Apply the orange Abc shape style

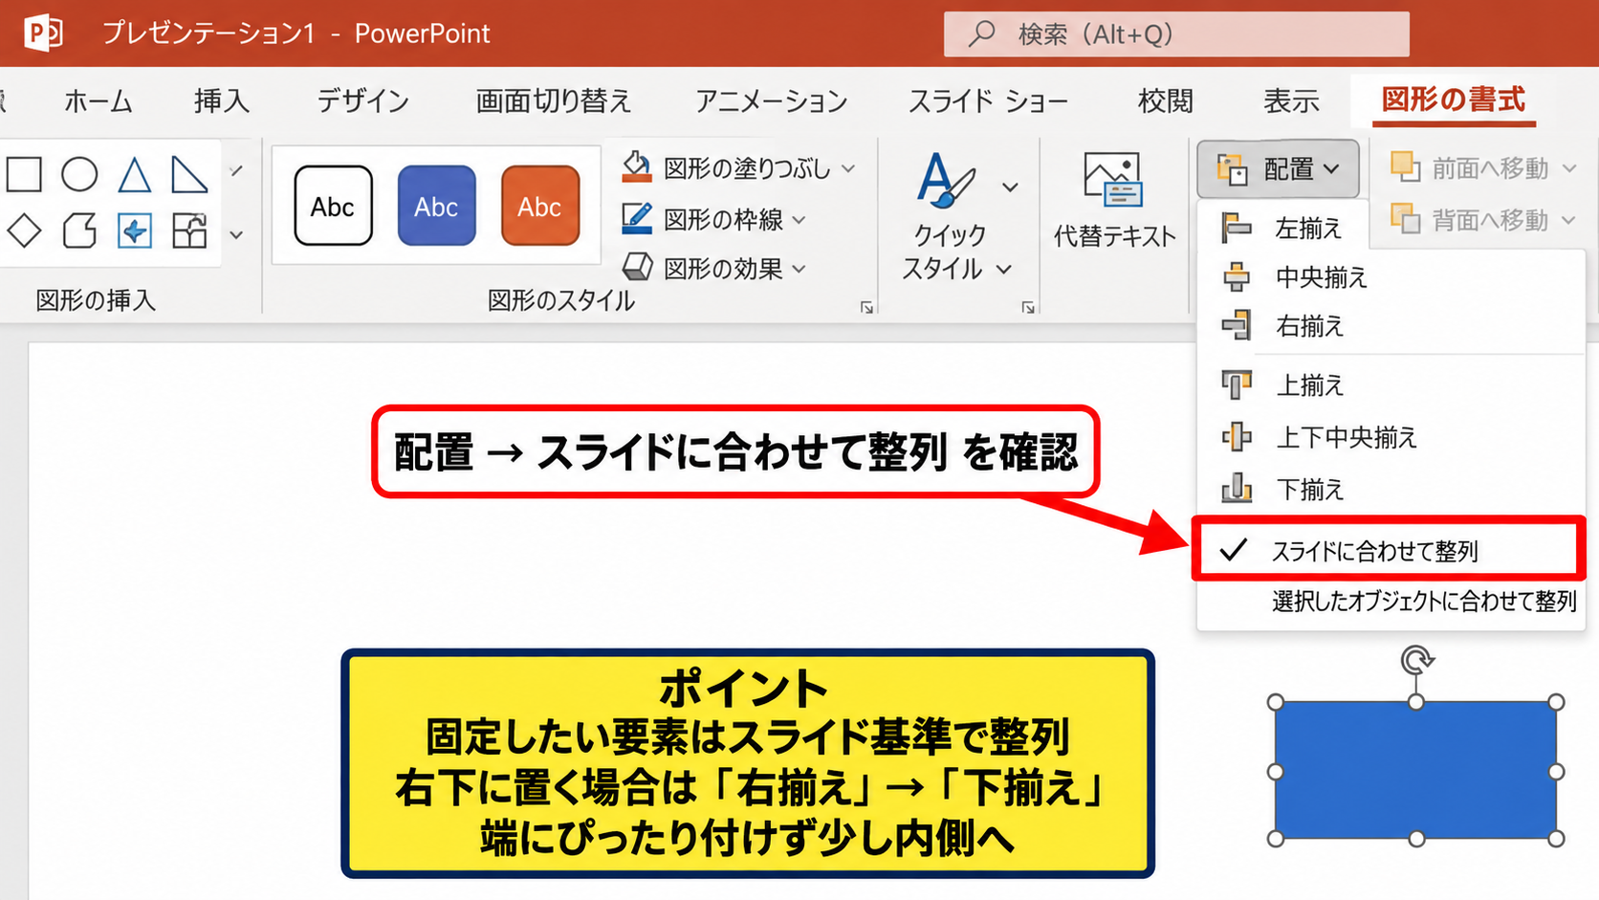click(x=540, y=206)
